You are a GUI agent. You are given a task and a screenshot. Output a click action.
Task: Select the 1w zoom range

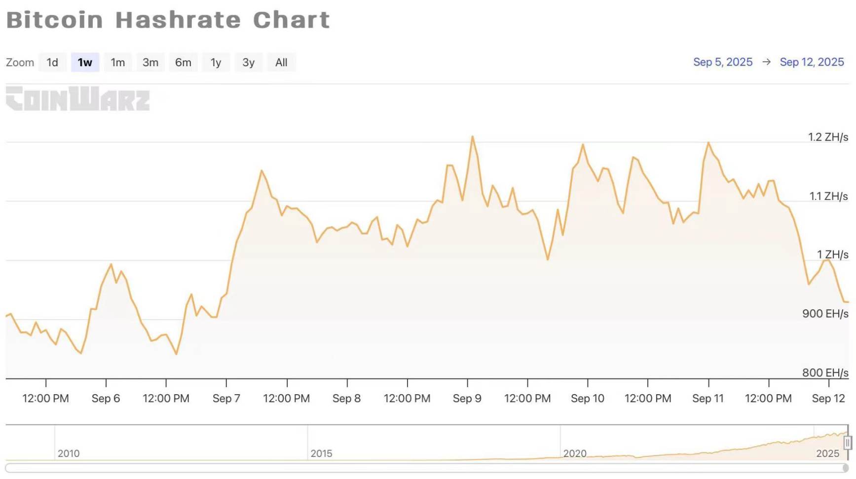(x=85, y=63)
